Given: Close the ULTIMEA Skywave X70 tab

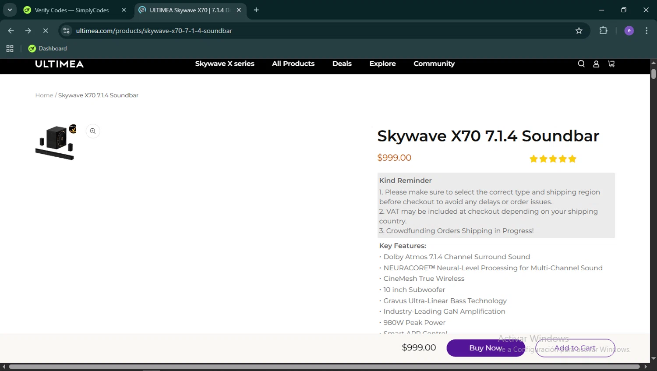Looking at the screenshot, I should [x=239, y=10].
